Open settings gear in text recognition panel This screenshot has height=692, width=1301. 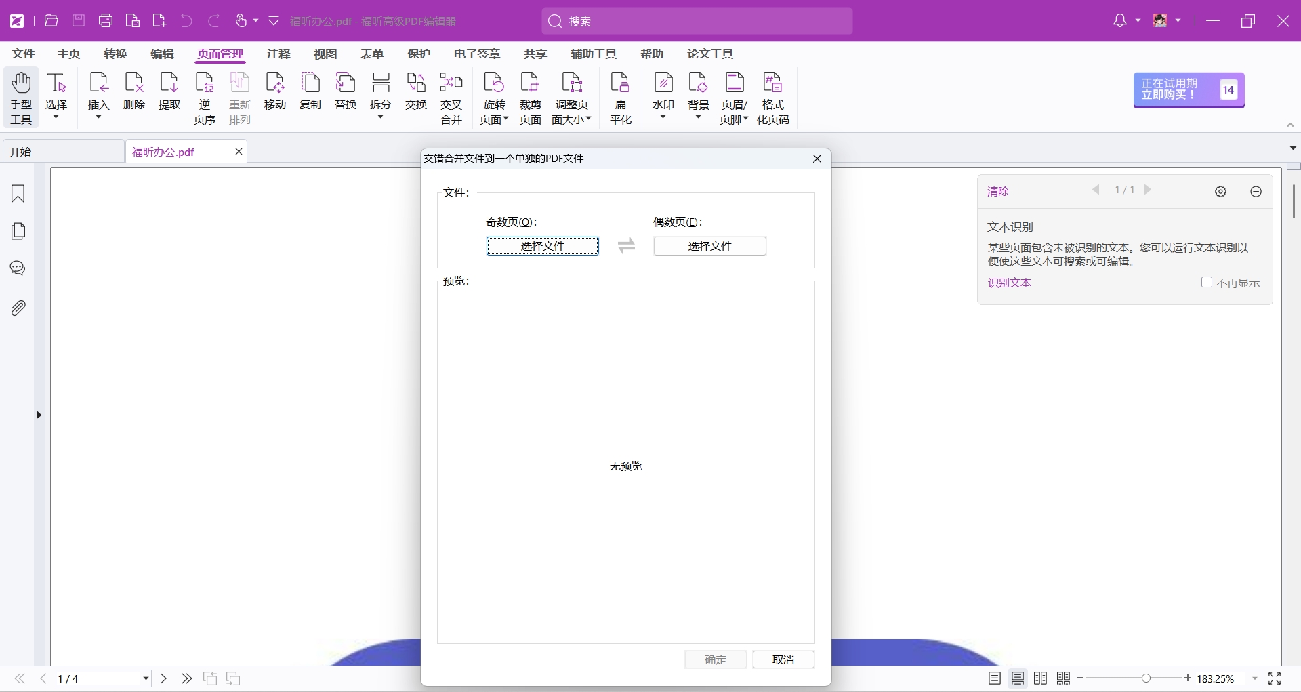pos(1220,192)
